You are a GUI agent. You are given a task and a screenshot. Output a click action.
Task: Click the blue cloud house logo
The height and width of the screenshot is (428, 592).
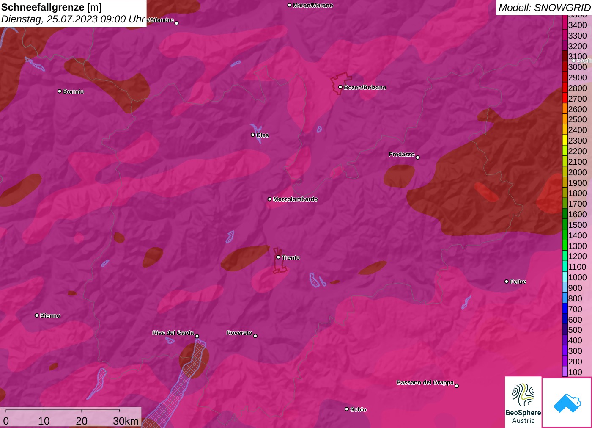point(567,403)
